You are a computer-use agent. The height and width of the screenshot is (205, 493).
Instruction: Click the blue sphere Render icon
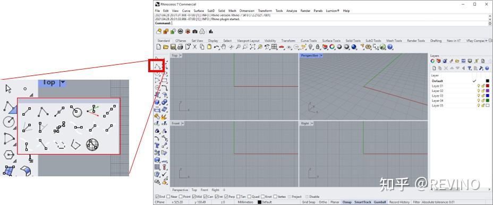coord(354,47)
